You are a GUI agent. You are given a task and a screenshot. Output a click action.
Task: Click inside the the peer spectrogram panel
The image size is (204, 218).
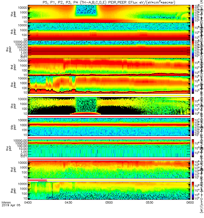point(109,84)
